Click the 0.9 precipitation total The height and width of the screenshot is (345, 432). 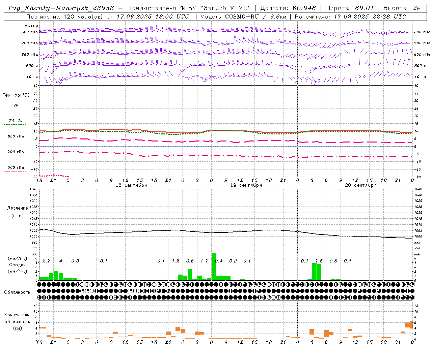pos(75,261)
